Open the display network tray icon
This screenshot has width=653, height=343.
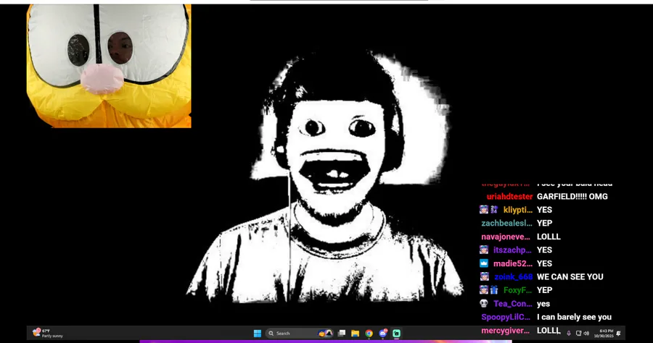click(578, 333)
